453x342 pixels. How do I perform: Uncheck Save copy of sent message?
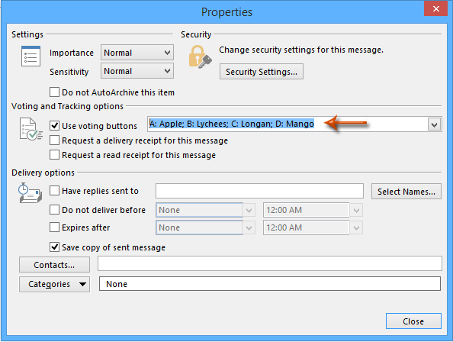pos(54,247)
